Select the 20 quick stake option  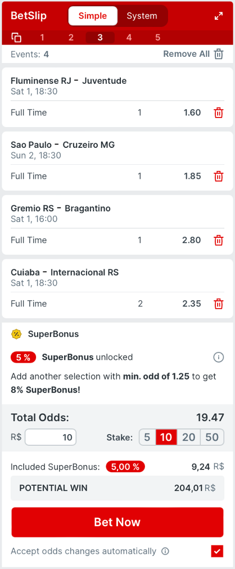188,437
